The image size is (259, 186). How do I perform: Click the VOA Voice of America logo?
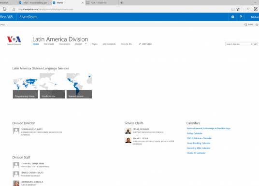pyautogui.click(x=14, y=40)
